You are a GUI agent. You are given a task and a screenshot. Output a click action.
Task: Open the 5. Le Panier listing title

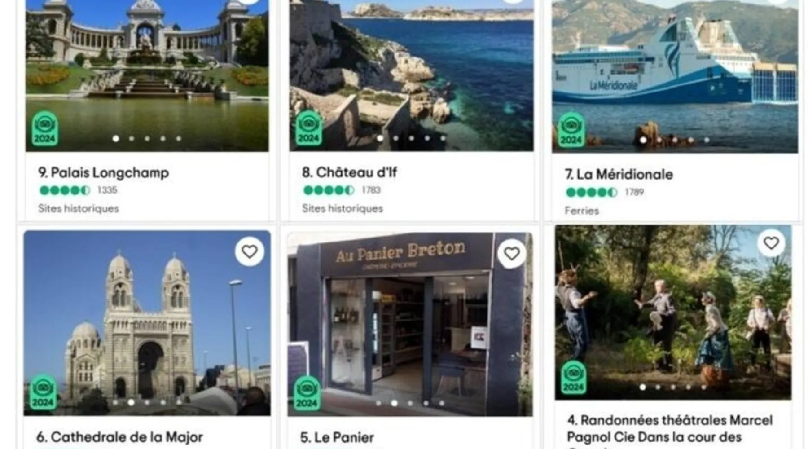tap(337, 437)
